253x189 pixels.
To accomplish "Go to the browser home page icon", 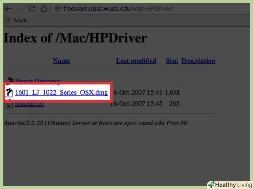I will point(44,9).
